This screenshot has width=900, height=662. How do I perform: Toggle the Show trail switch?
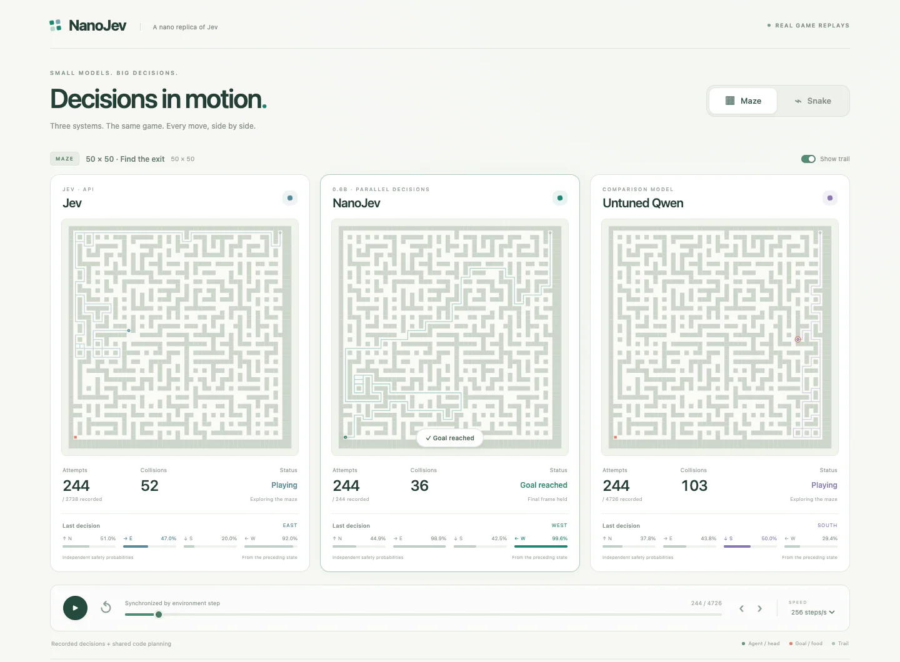808,159
